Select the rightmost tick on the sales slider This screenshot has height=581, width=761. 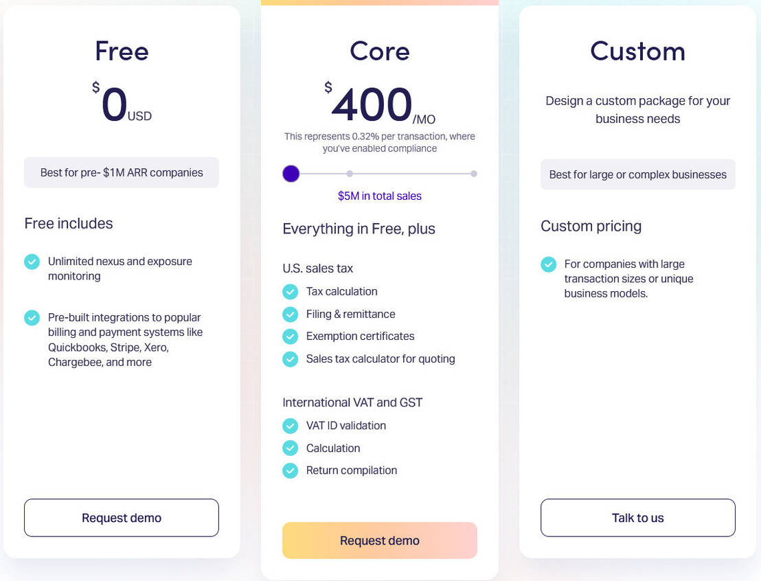(x=473, y=174)
